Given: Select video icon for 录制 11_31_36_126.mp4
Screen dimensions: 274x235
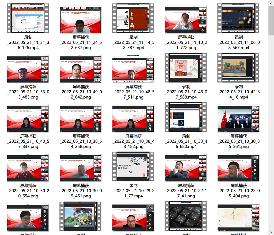Looking at the screenshot, I should click(x=28, y=18).
